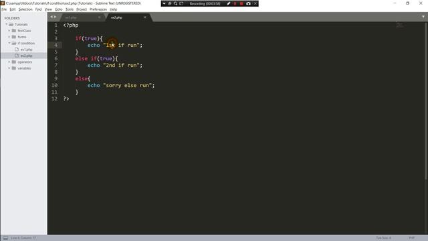Image resolution: width=428 pixels, height=241 pixels.
Task: Expand the firstClass folder arrow
Action: [x=9, y=31]
